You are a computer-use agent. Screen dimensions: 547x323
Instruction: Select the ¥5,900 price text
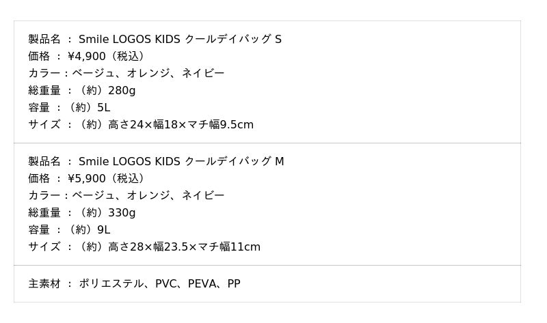click(x=87, y=178)
